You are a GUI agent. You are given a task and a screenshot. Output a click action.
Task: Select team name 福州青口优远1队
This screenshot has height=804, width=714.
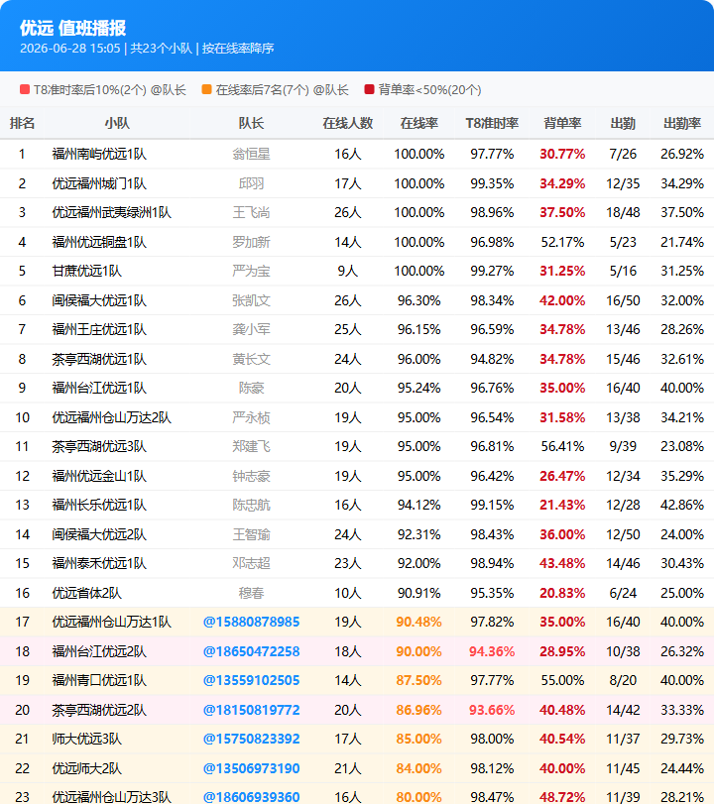point(99,680)
